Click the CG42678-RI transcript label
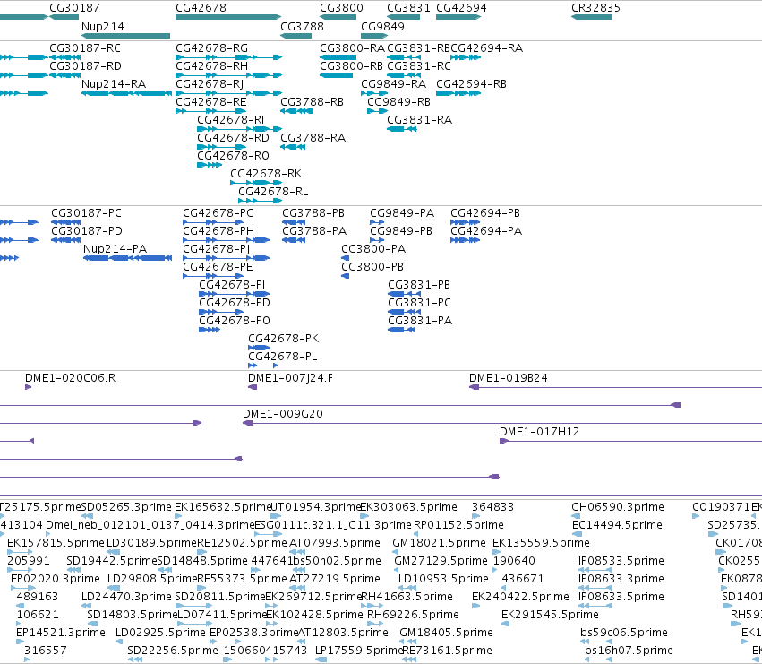This screenshot has width=762, height=664. (x=231, y=120)
